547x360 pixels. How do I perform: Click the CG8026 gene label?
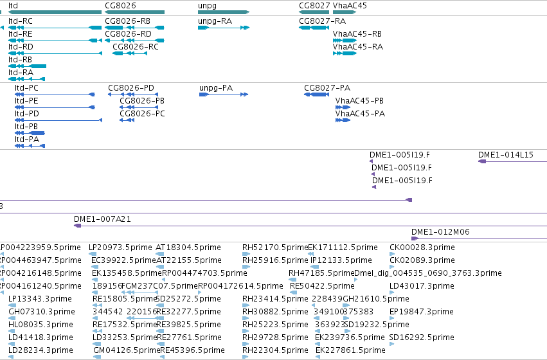pos(120,6)
